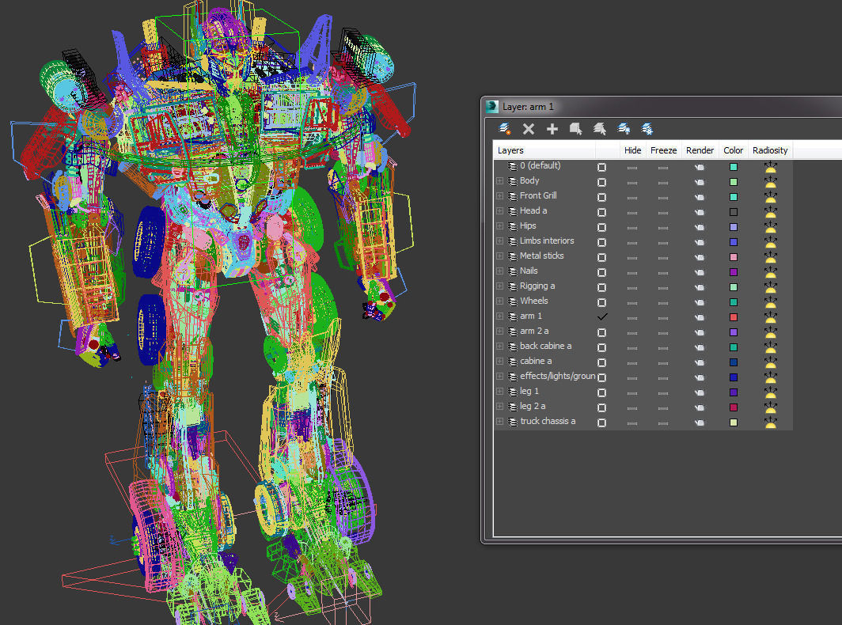The height and width of the screenshot is (625, 842).
Task: Set 0 (default) as current layer checkbox
Action: [602, 168]
